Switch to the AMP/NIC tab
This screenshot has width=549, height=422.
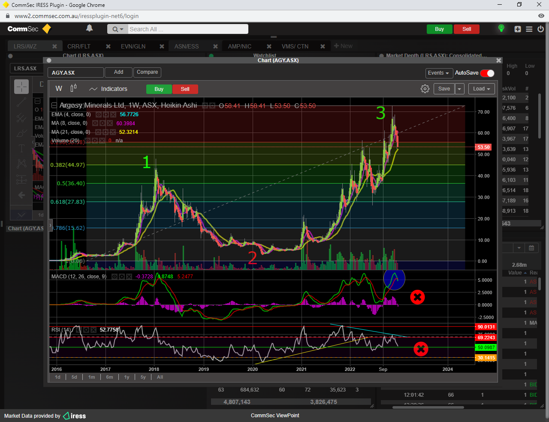240,46
